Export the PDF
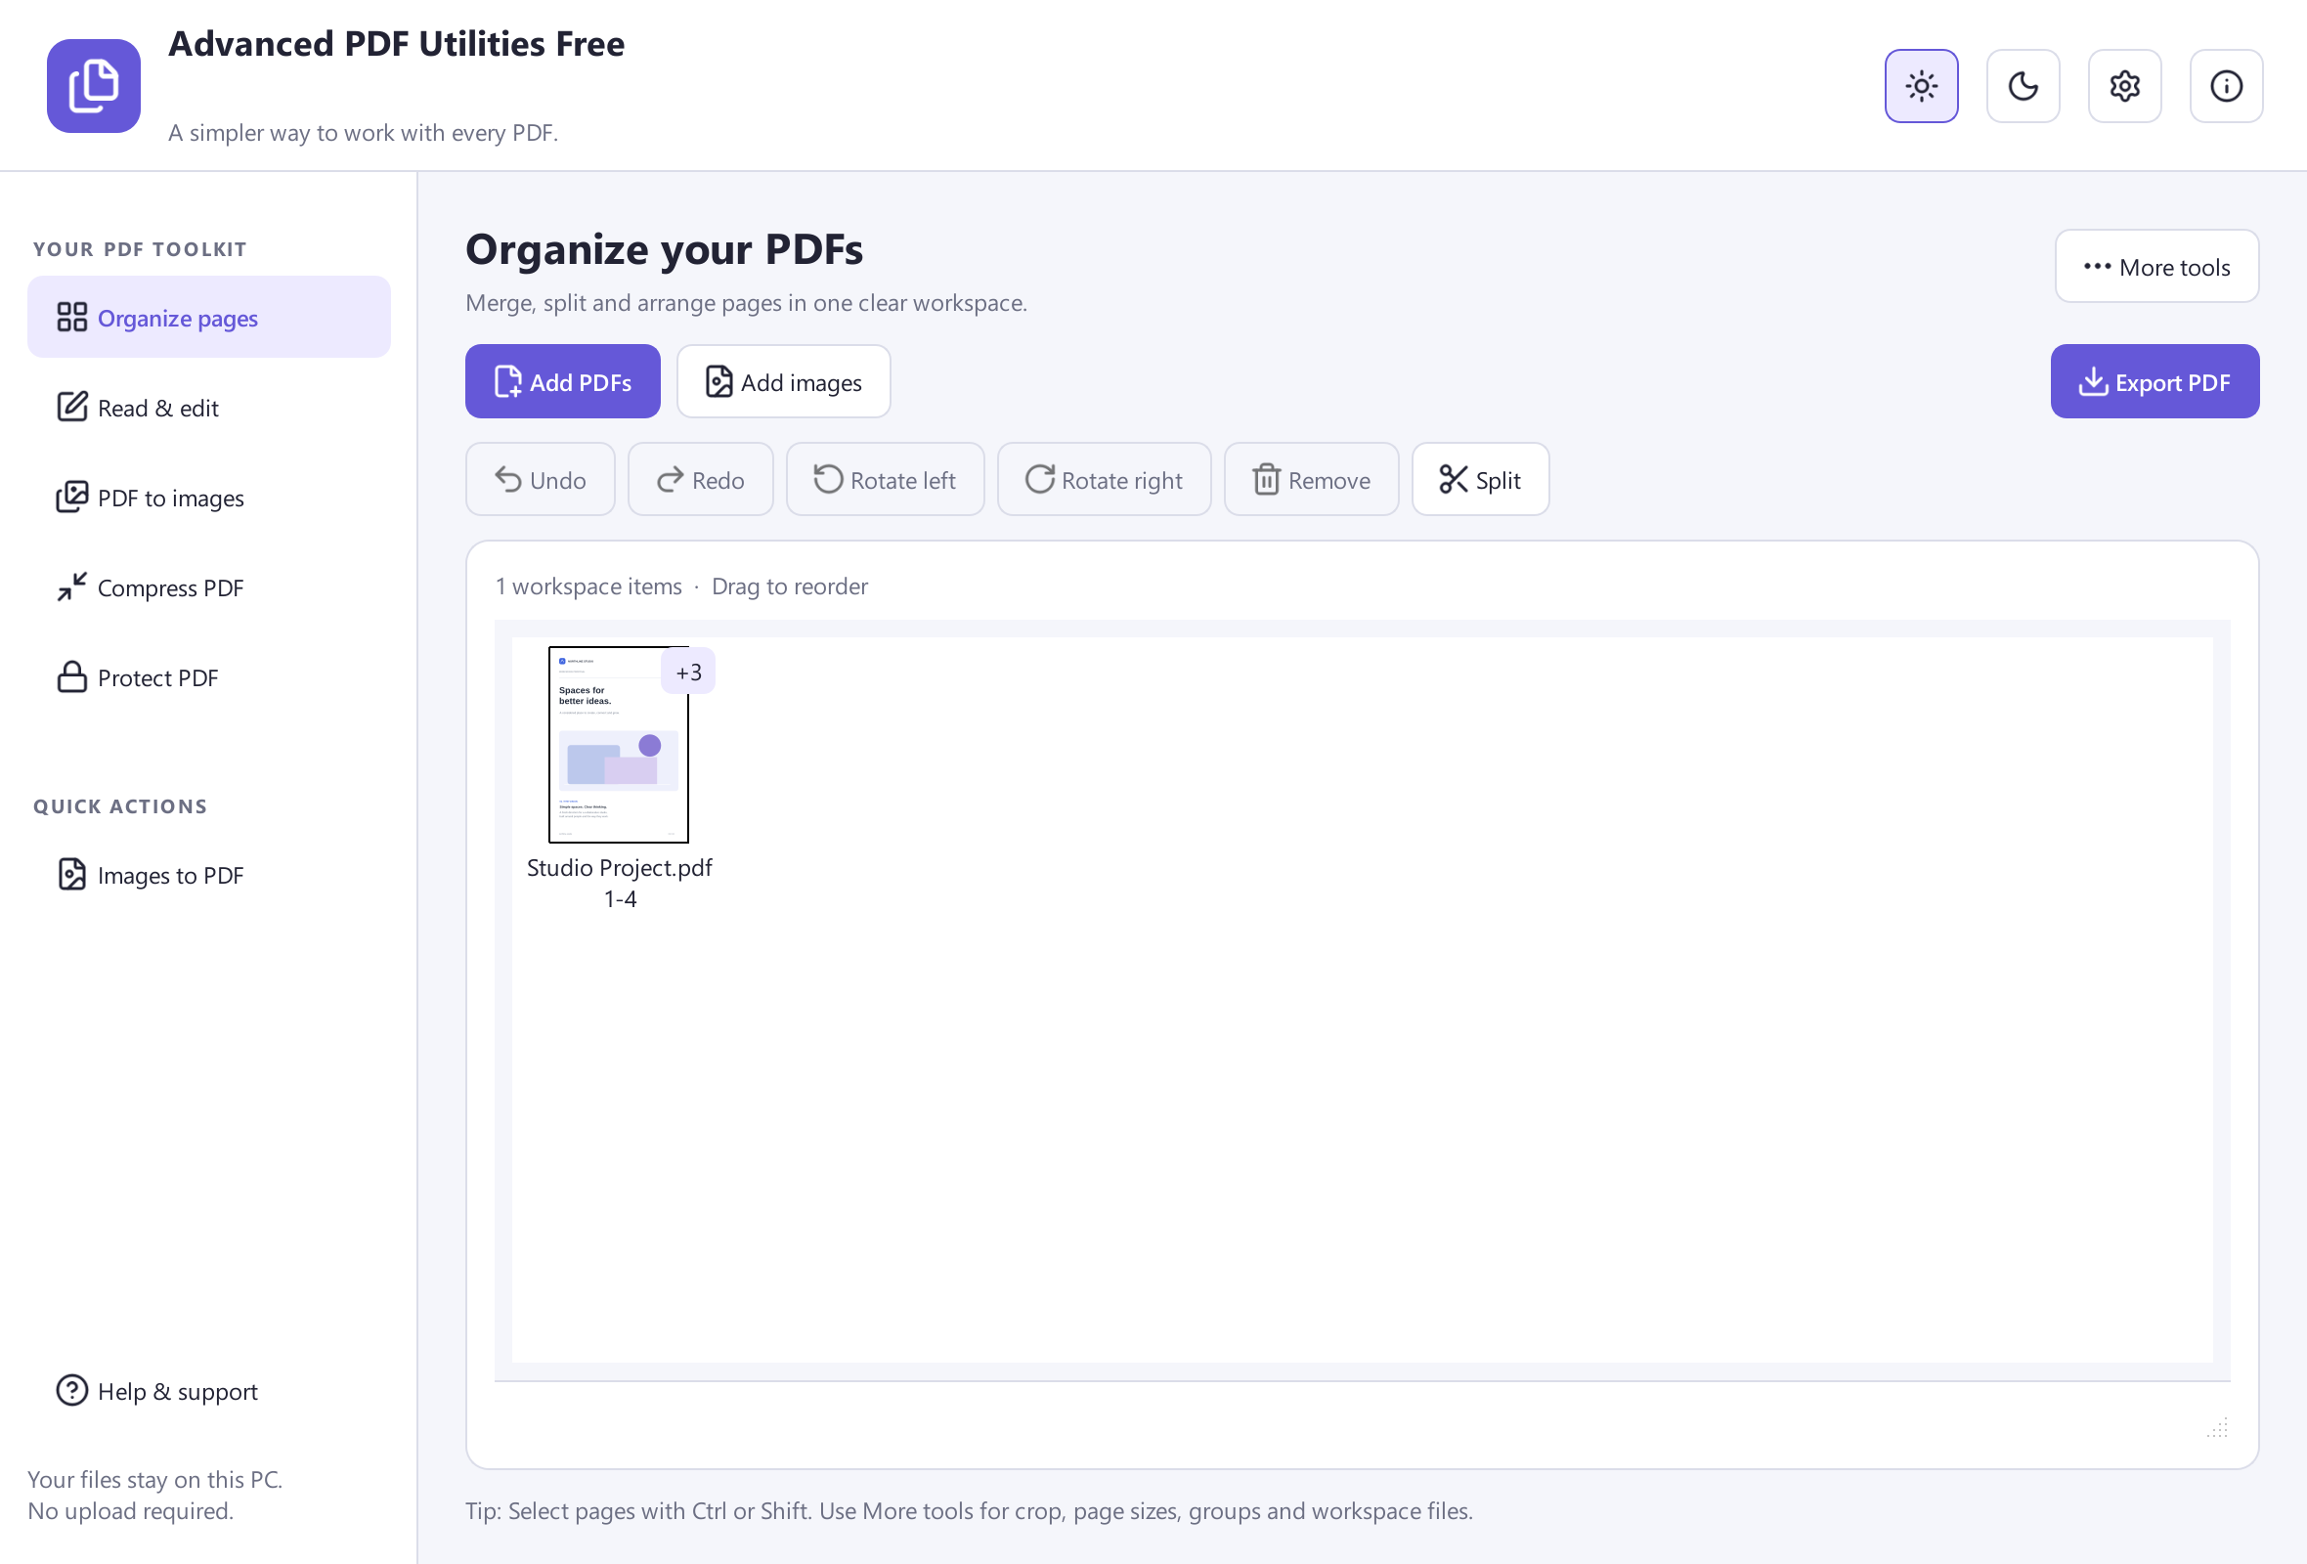The width and height of the screenshot is (2307, 1564). (2155, 382)
